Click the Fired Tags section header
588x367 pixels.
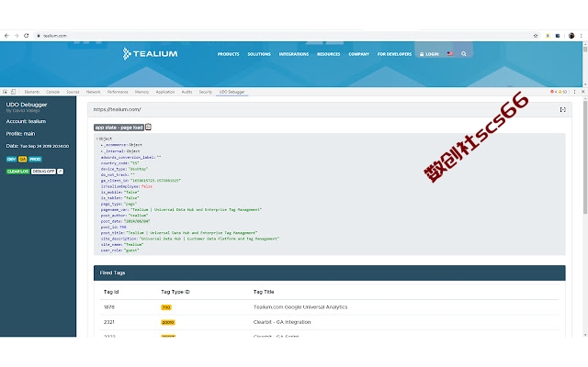pyautogui.click(x=329, y=272)
